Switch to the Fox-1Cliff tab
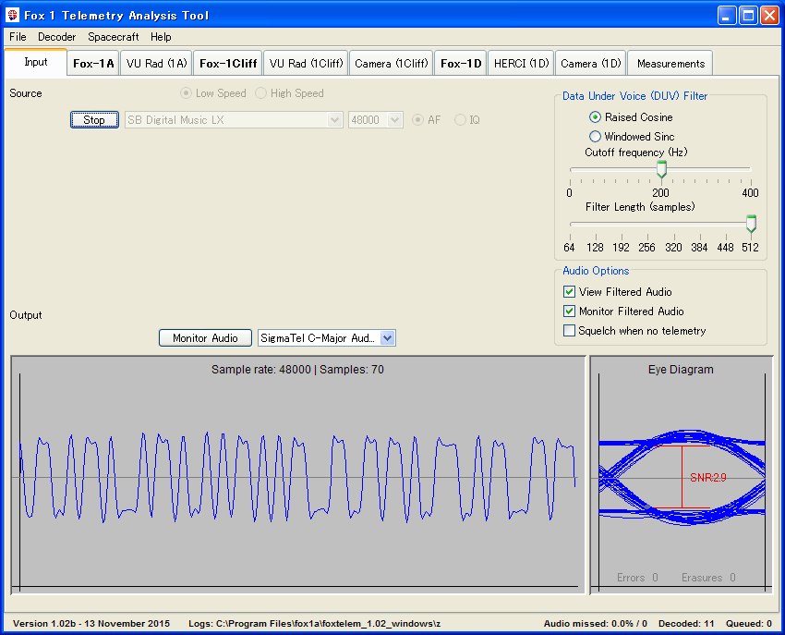This screenshot has width=785, height=635. [228, 64]
